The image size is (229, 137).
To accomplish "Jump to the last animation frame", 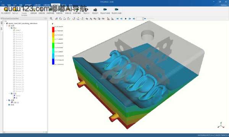I will pyautogui.click(x=134, y=19).
